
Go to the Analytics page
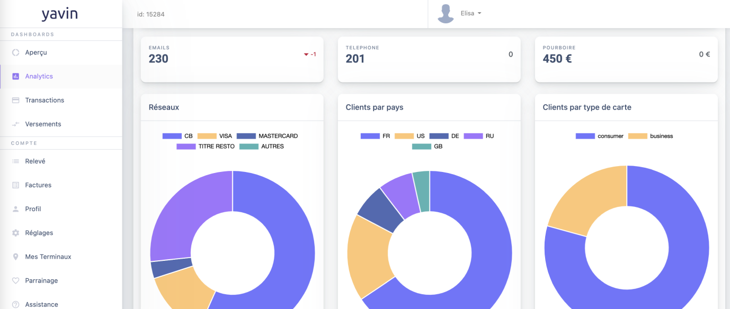point(61,76)
